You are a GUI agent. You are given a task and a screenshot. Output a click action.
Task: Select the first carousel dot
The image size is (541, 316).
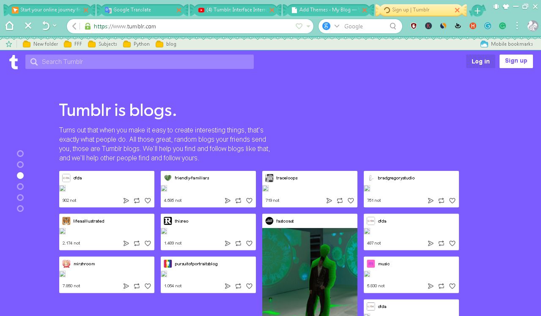coord(20,154)
